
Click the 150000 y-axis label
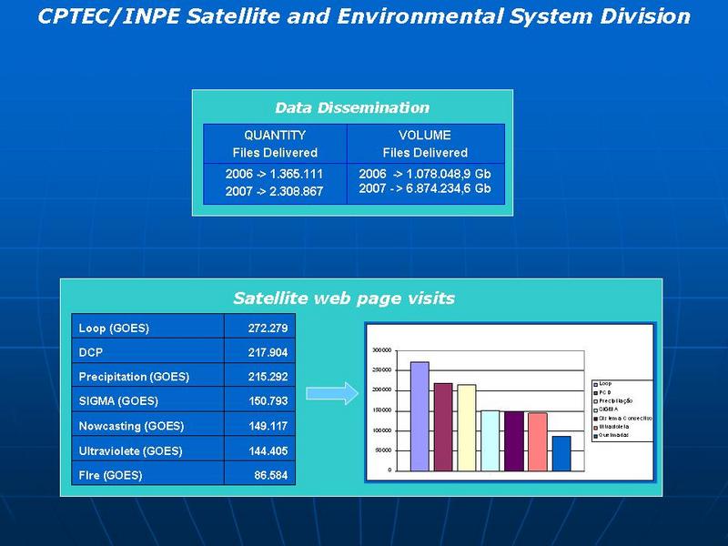click(382, 410)
